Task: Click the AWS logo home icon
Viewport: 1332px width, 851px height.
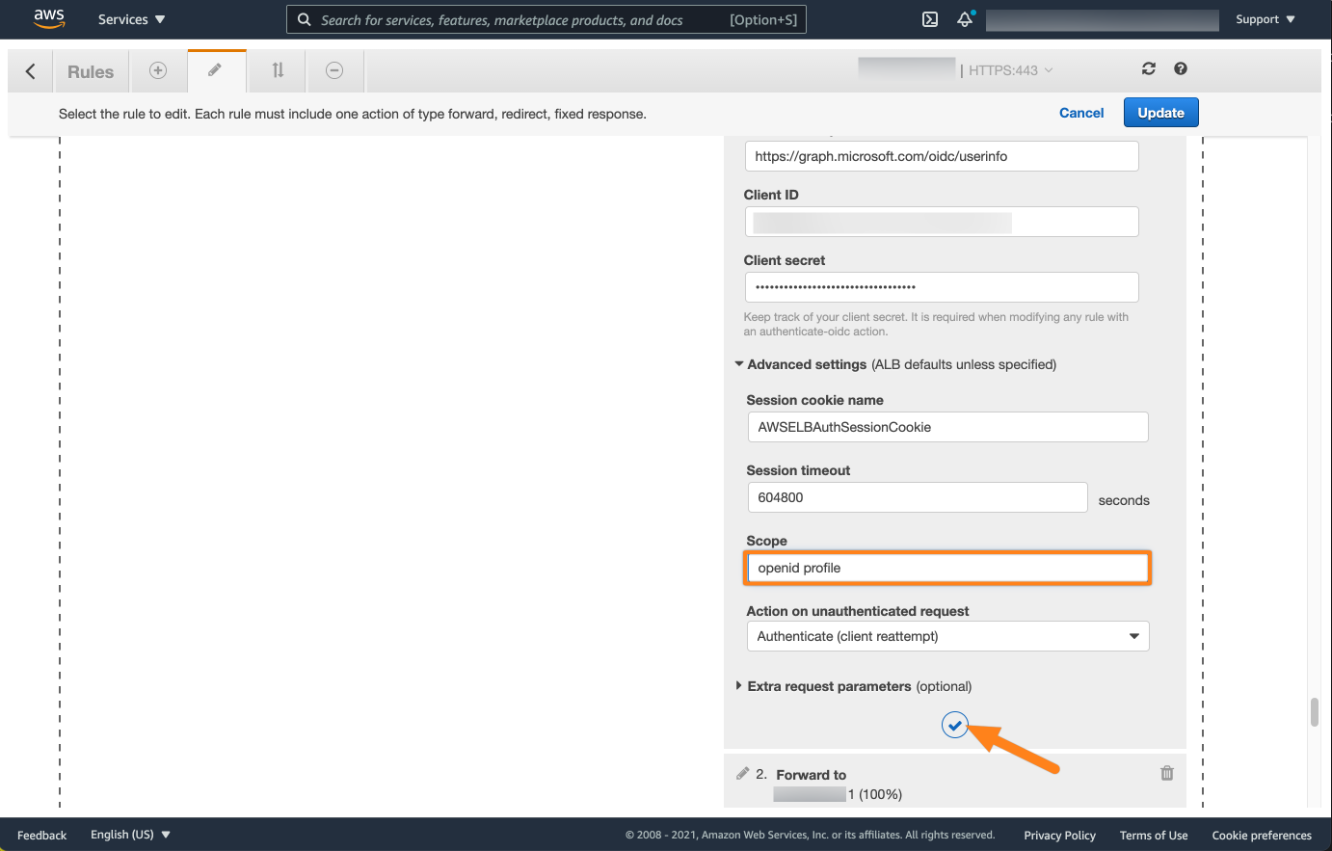Action: point(48,18)
